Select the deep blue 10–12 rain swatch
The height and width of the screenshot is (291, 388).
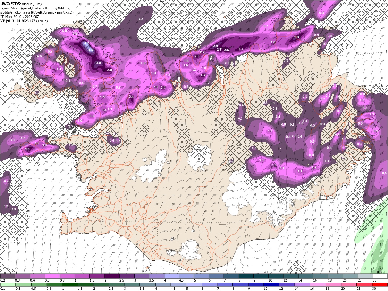[x=271, y=285]
